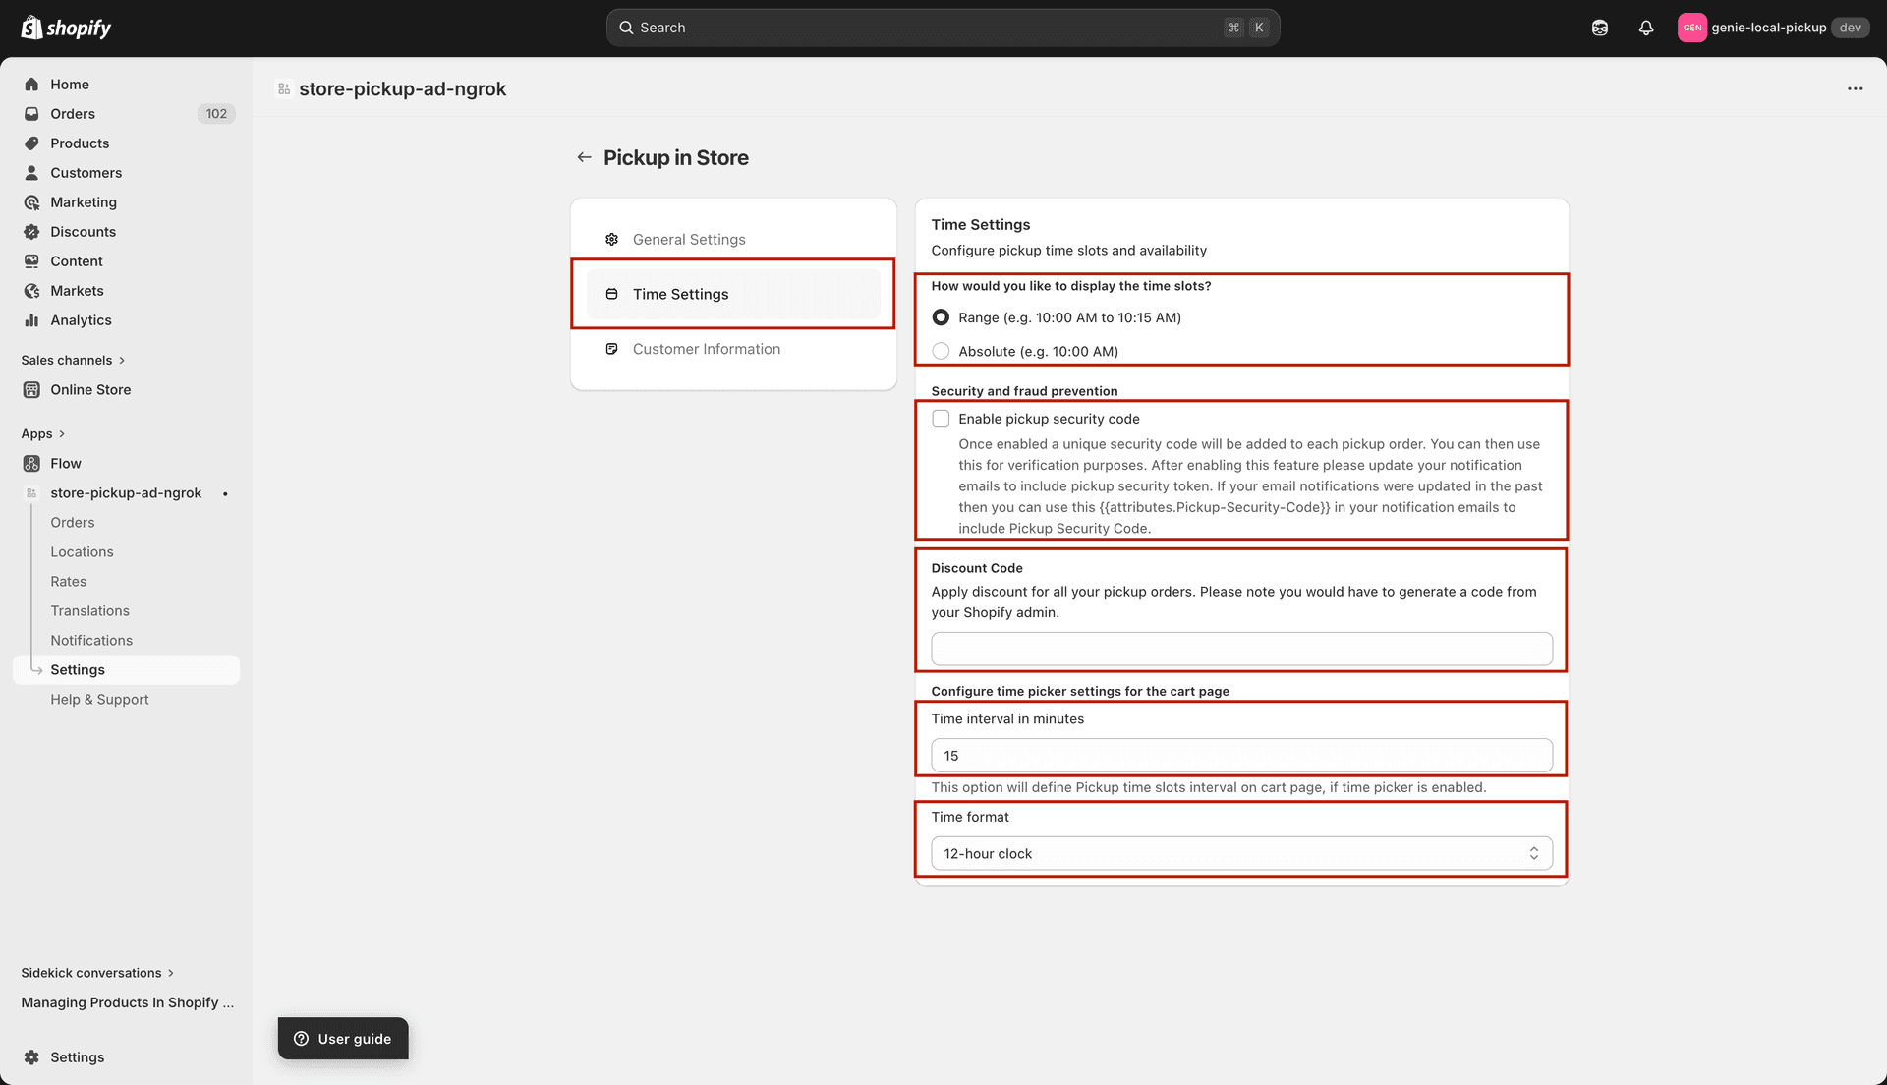Switch to the Customer Information tab
Image resolution: width=1887 pixels, height=1085 pixels.
(x=706, y=349)
